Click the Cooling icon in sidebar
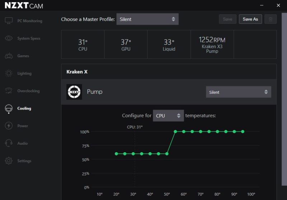The image size is (287, 200). (x=9, y=108)
